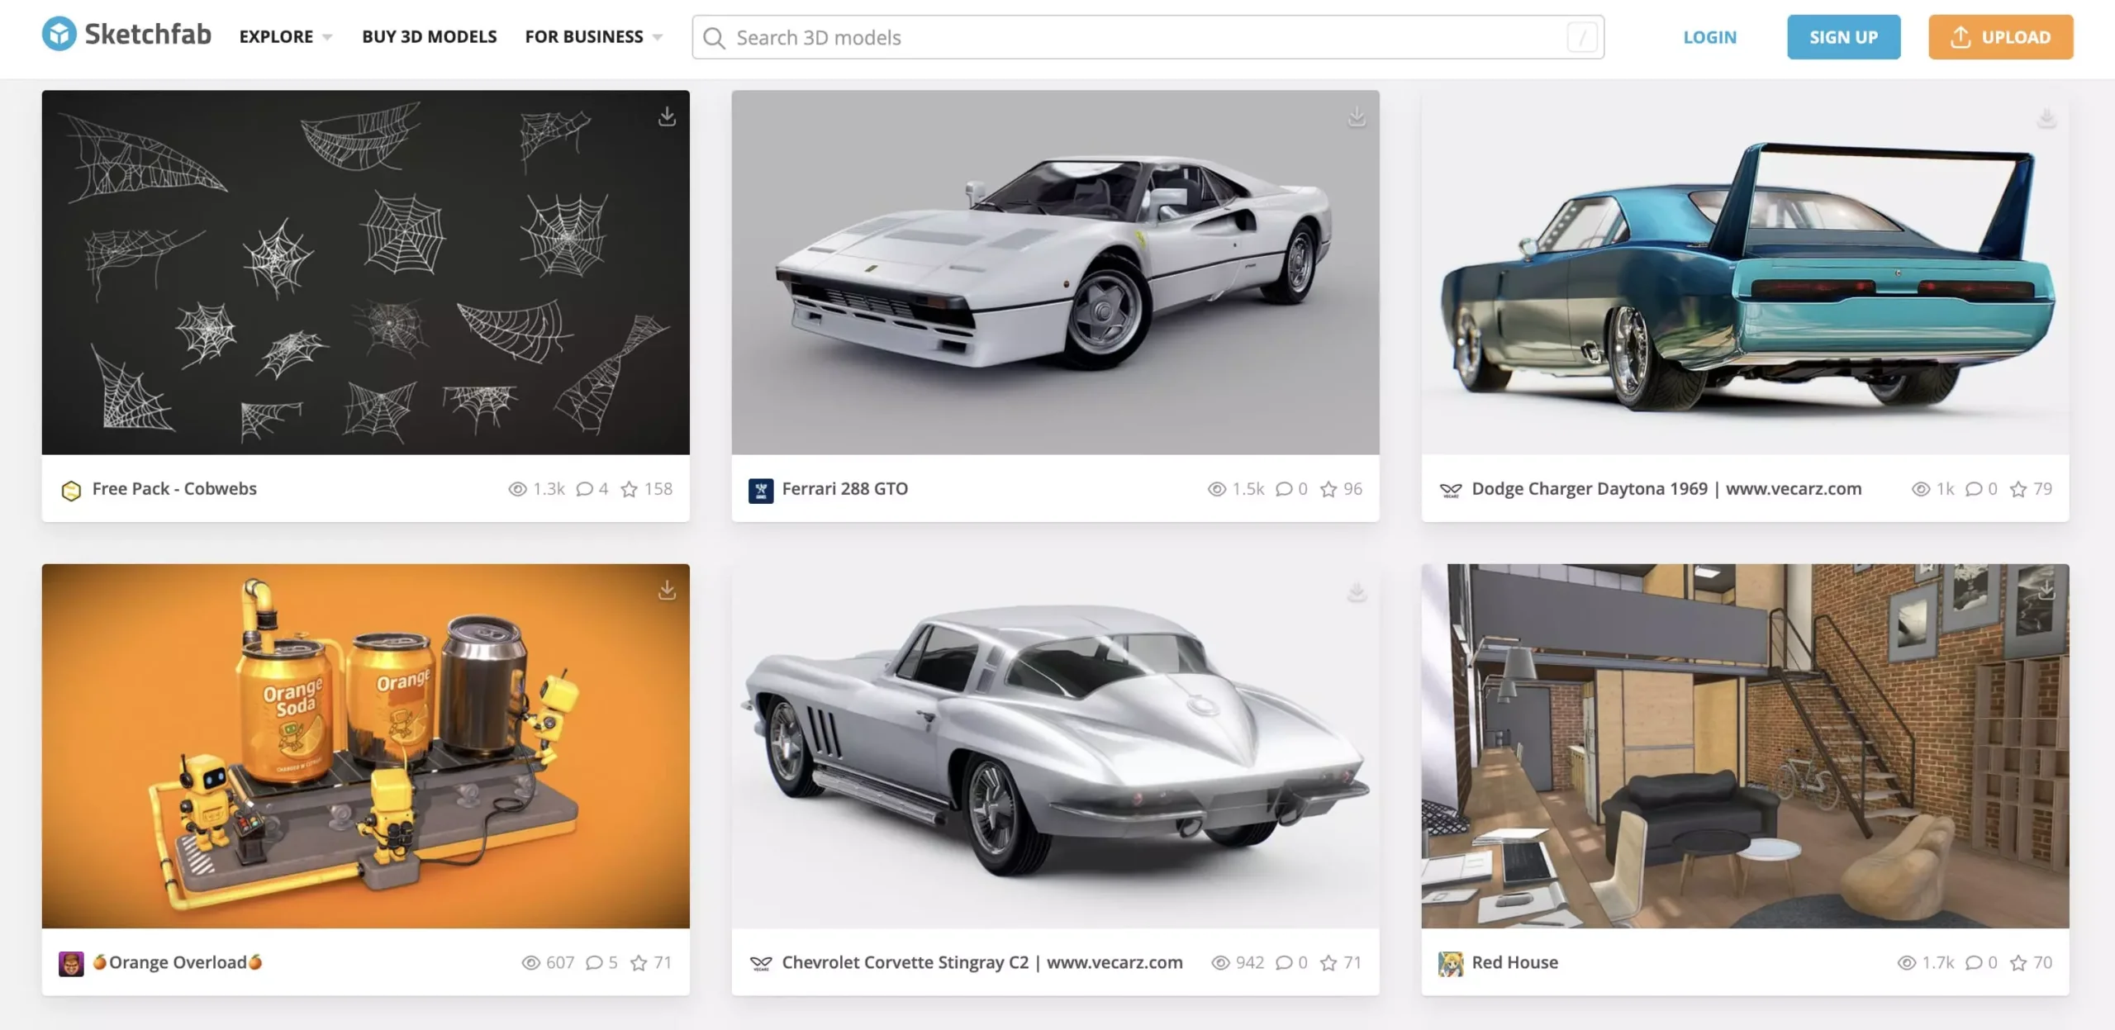Open the Corvette Stingray author avatar
Viewport: 2115px width, 1030px height.
[x=761, y=964]
